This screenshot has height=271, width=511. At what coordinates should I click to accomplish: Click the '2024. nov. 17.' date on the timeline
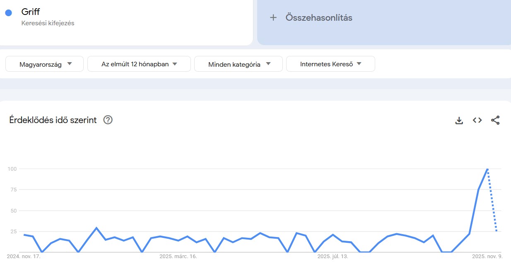point(23,256)
